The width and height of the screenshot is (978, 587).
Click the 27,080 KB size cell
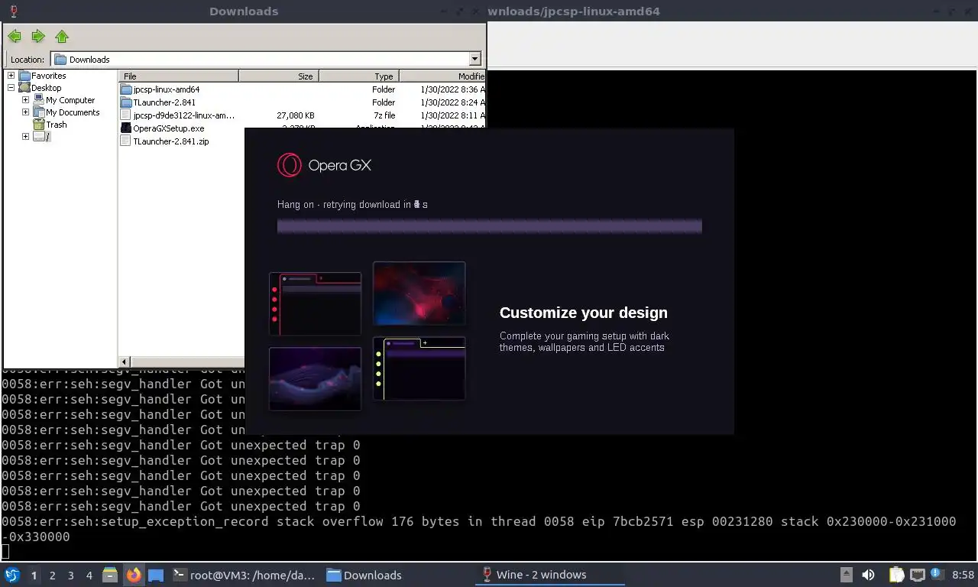coord(296,115)
